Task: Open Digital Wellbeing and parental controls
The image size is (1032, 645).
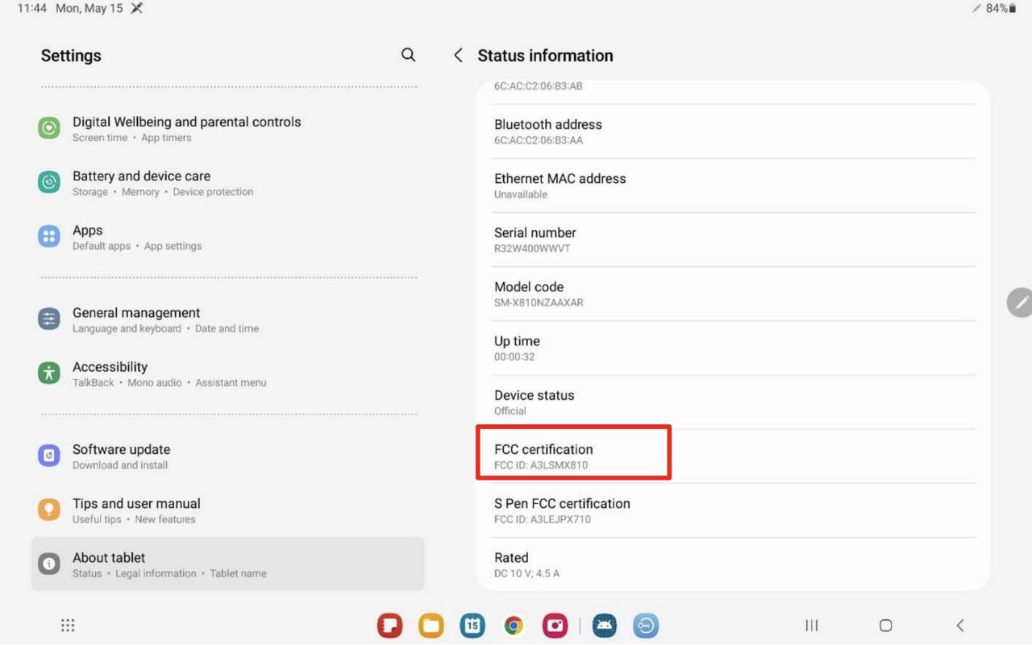Action: [186, 129]
